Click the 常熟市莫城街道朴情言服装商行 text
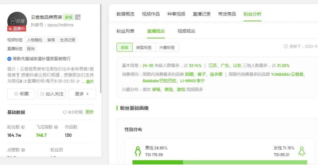 pos(42,59)
